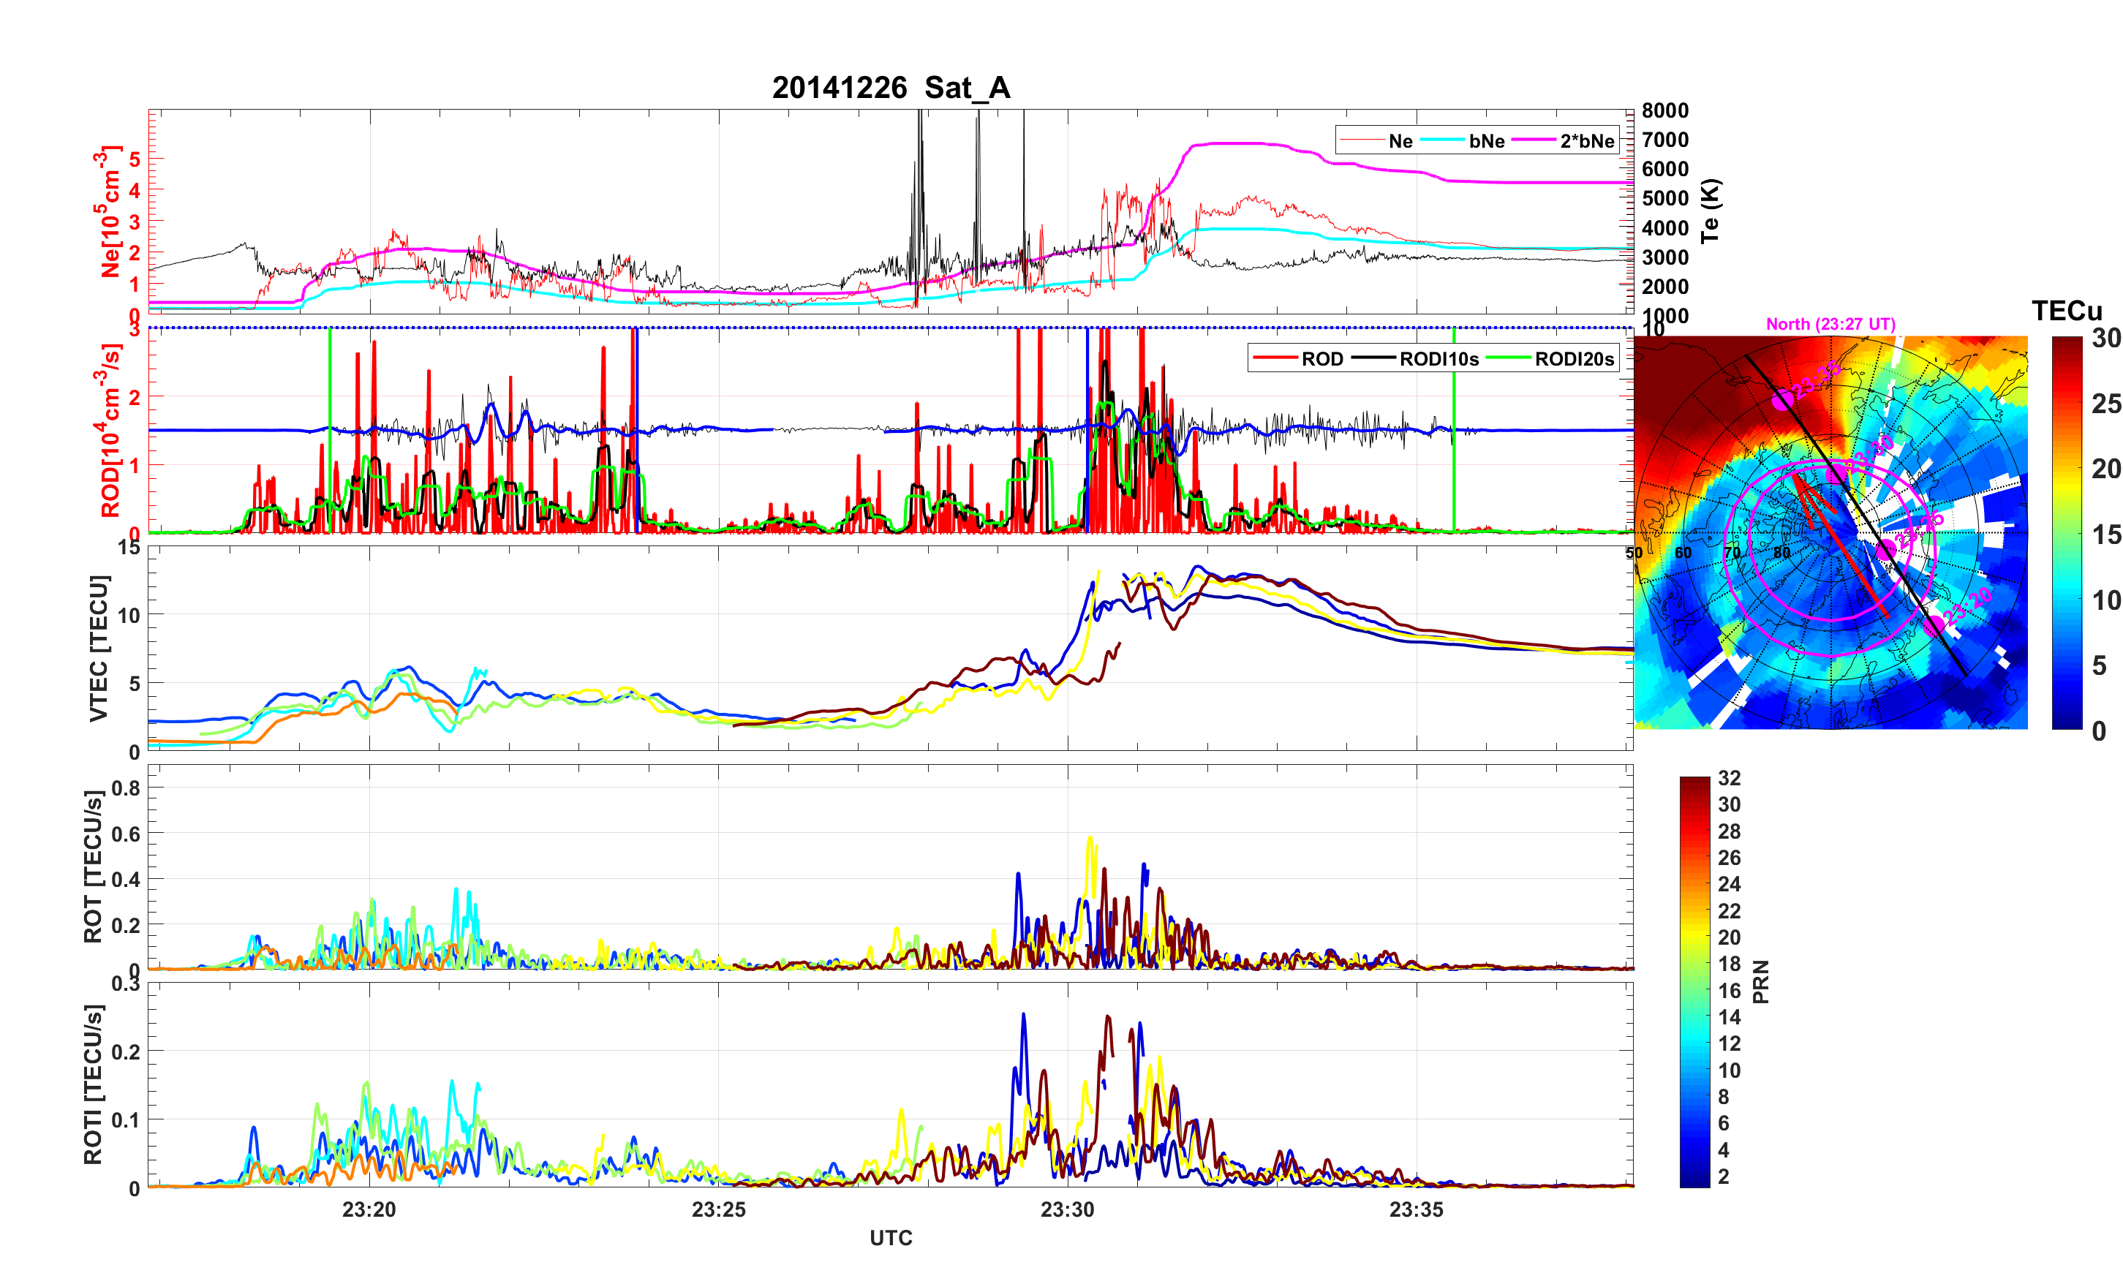Click the UTC x-axis label
This screenshot has height=1284, width=2123.
coord(891,1239)
